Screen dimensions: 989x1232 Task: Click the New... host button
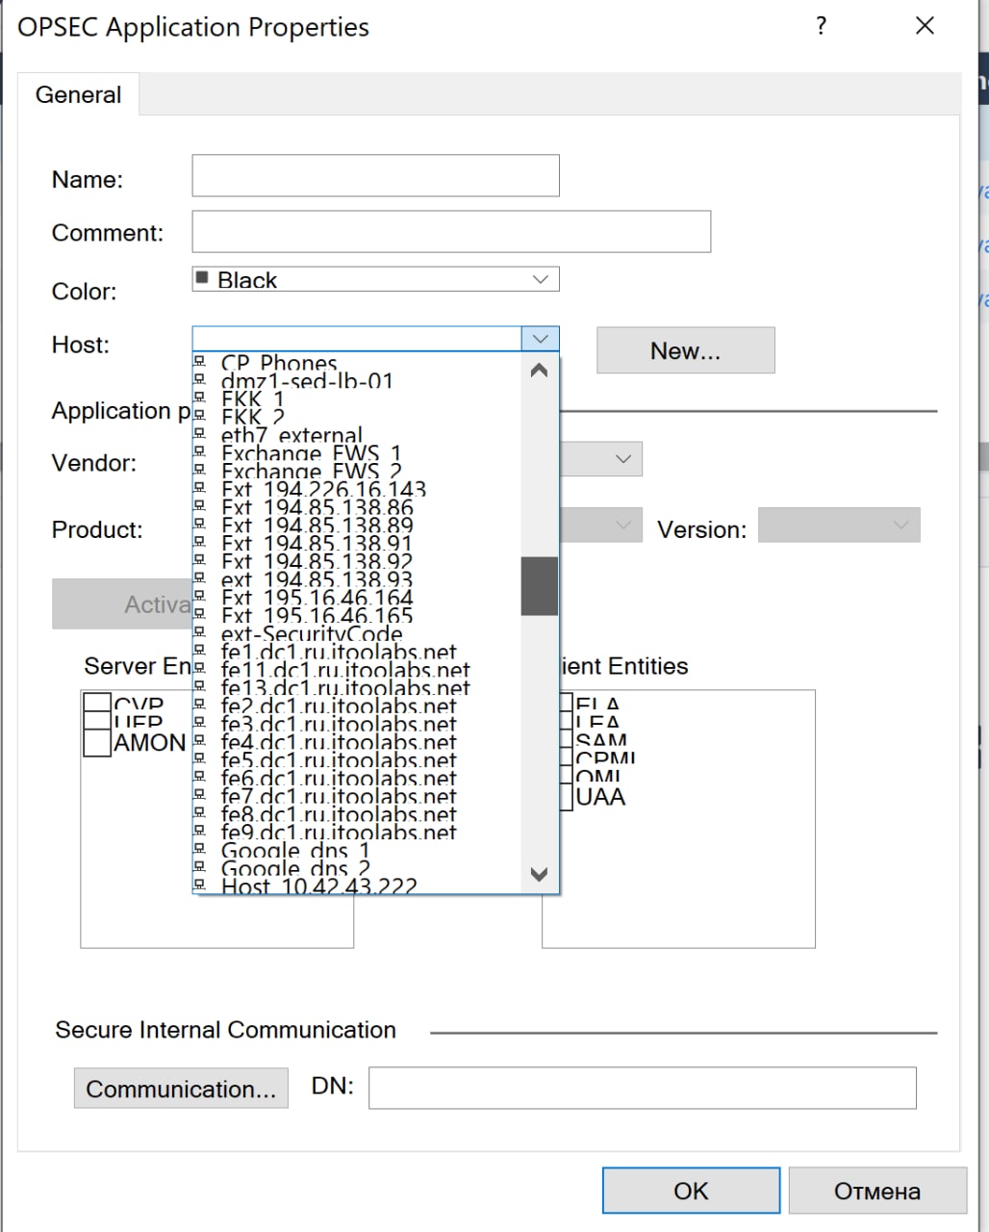685,350
